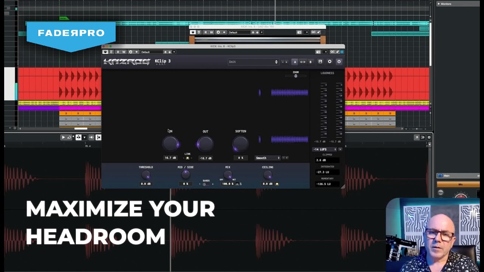
Task: Click the CLIPPED readout 2.6 dB
Action: [327, 160]
